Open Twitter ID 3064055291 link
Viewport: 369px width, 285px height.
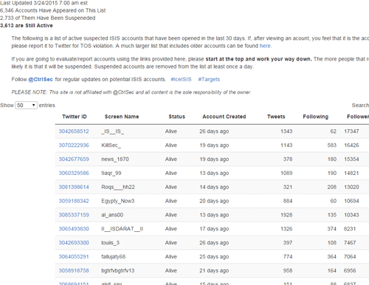(74, 257)
